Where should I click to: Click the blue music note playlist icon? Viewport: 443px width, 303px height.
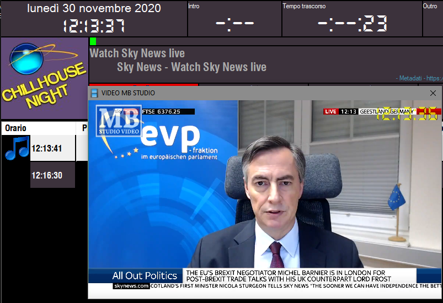pyautogui.click(x=17, y=148)
